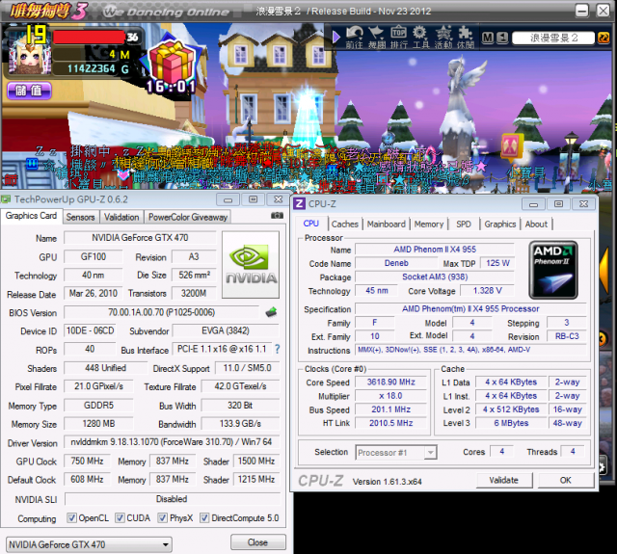This screenshot has width=617, height=554.
Task: Switch to Validation tab in GPU-Z
Action: (121, 217)
